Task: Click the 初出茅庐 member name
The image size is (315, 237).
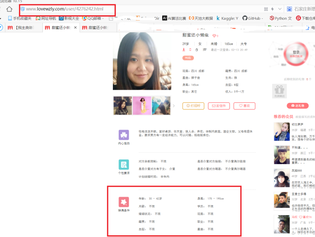Action: tap(297, 125)
